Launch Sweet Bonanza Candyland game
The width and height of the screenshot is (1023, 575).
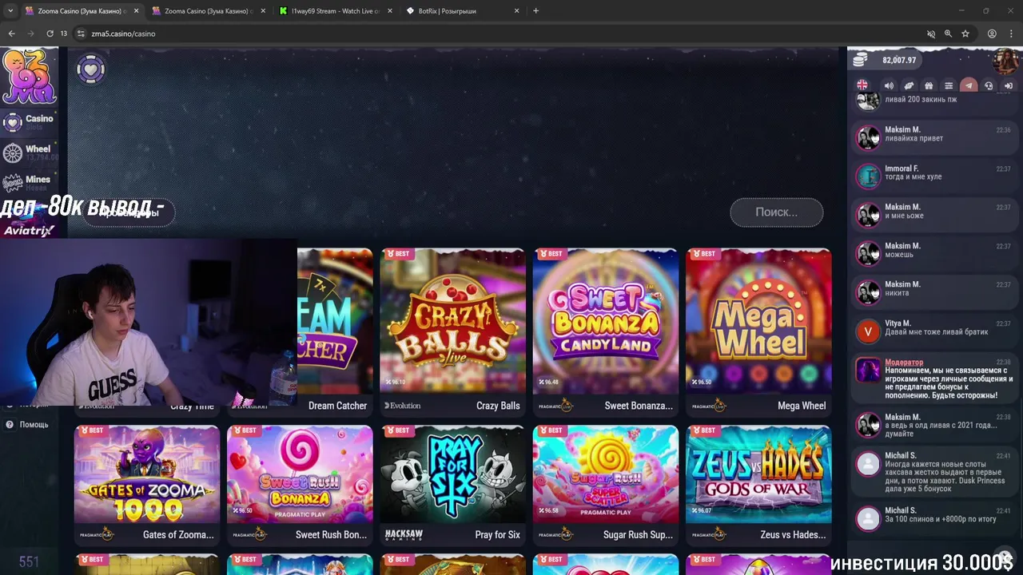pos(606,321)
